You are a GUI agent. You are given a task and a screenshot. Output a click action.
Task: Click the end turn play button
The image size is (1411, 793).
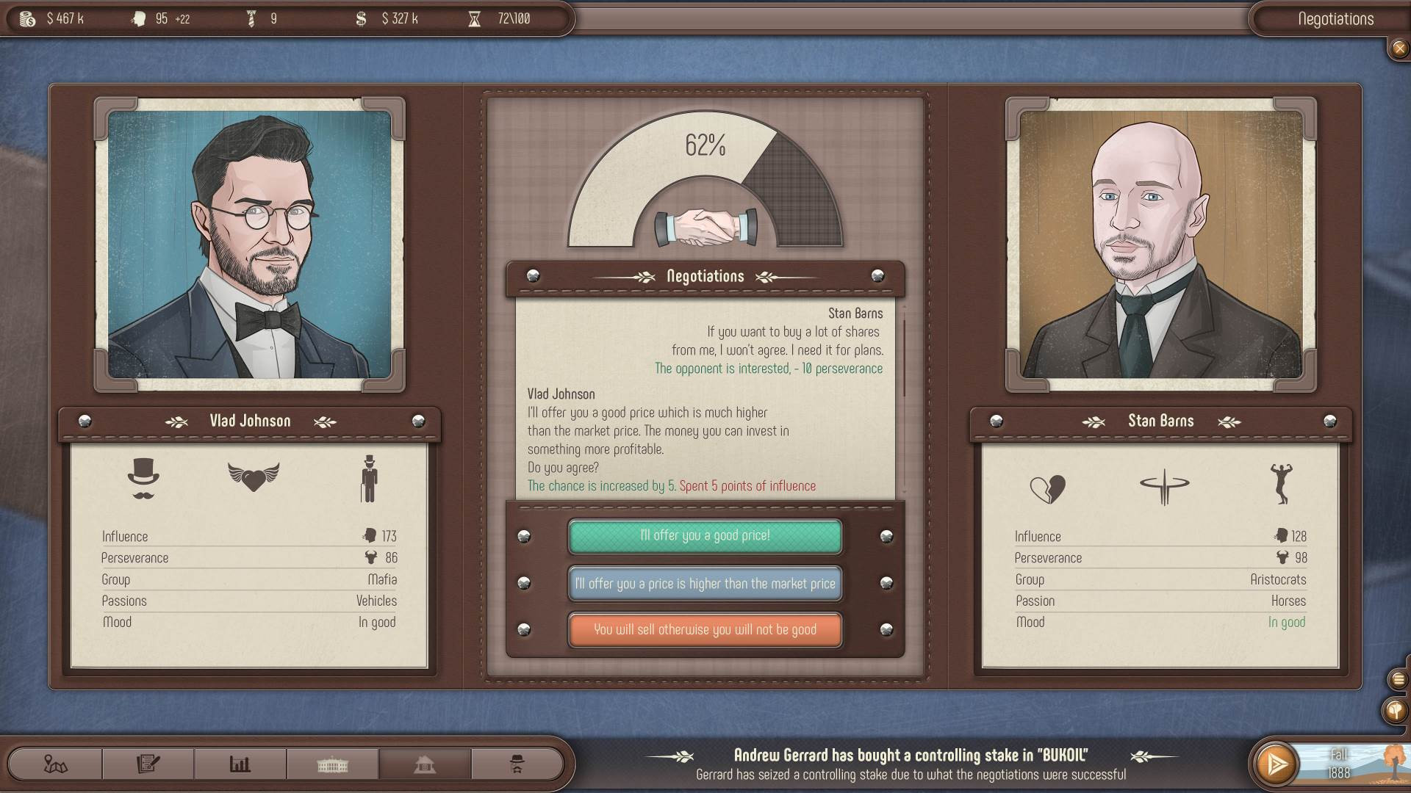(1277, 764)
